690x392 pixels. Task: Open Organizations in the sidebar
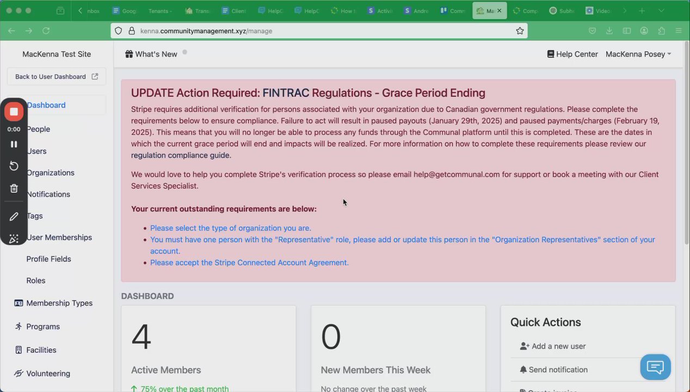[x=50, y=173]
